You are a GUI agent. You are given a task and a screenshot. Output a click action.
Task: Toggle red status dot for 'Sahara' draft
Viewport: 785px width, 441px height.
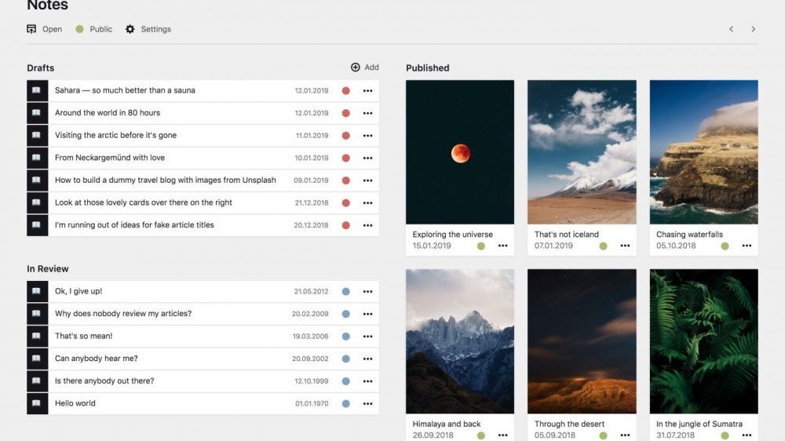346,91
